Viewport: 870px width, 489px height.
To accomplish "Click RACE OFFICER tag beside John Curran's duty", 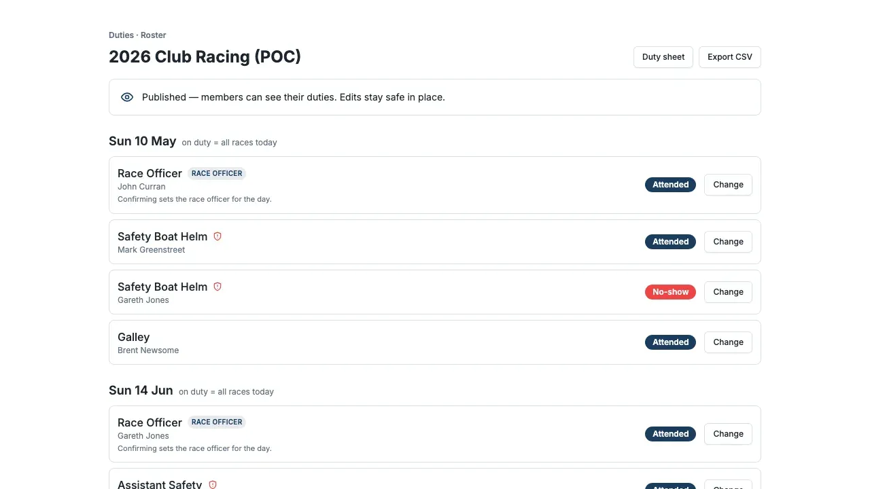I will (217, 173).
